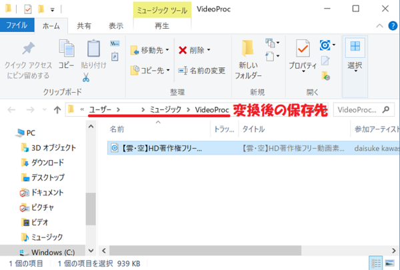Click the New folder icon in title bar
400x270 pixels.
click(x=41, y=9)
